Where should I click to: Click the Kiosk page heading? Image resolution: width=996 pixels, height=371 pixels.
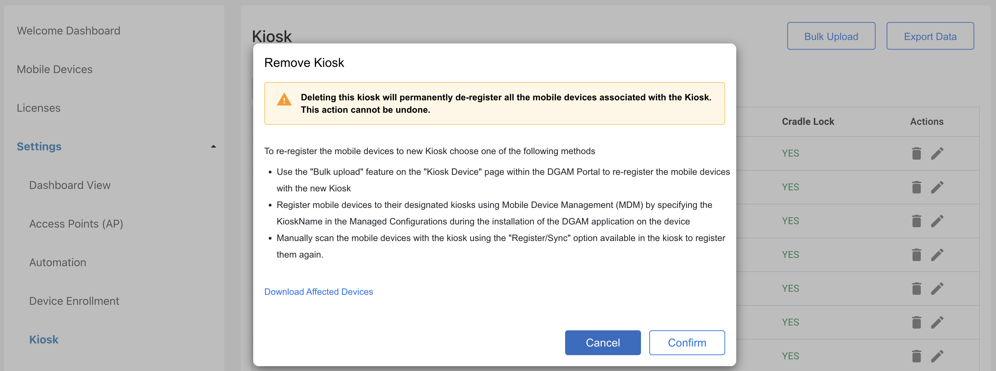272,36
